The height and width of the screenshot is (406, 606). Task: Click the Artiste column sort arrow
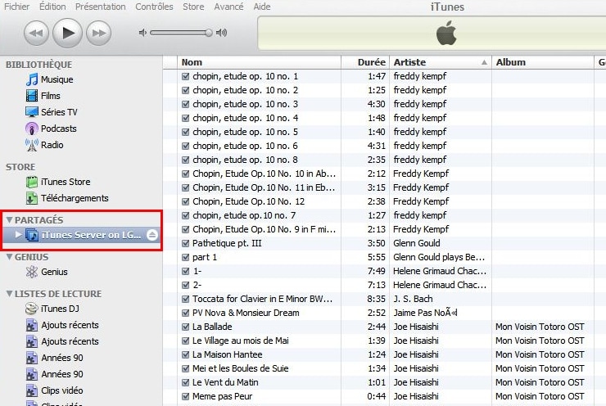484,62
